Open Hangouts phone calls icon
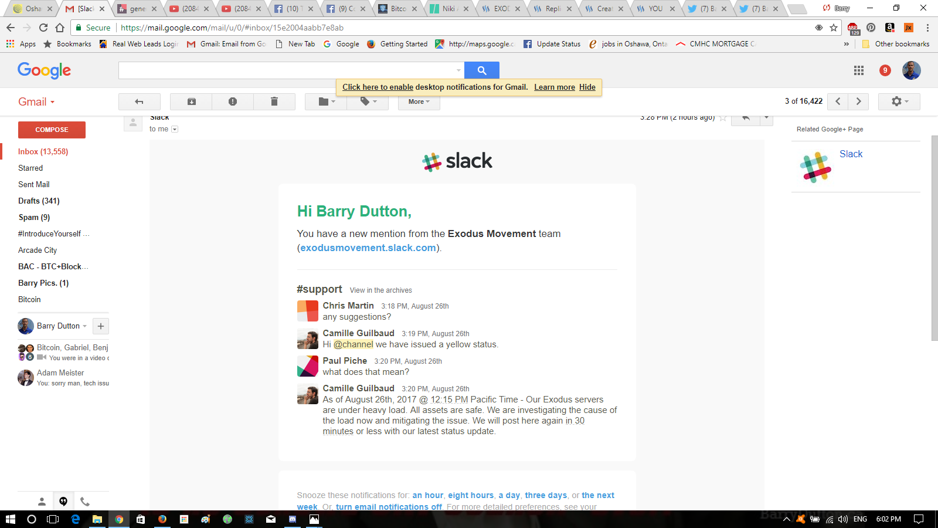The height and width of the screenshot is (528, 938). point(85,502)
